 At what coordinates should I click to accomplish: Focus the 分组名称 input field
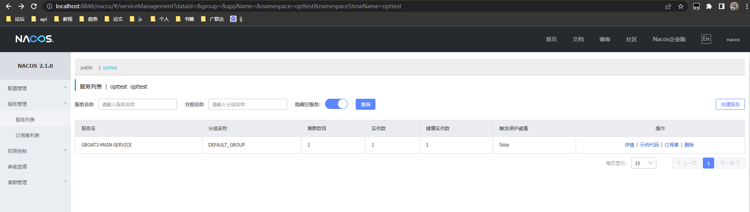click(x=248, y=104)
